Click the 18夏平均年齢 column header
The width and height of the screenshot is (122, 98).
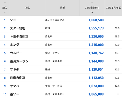(x=114, y=8)
